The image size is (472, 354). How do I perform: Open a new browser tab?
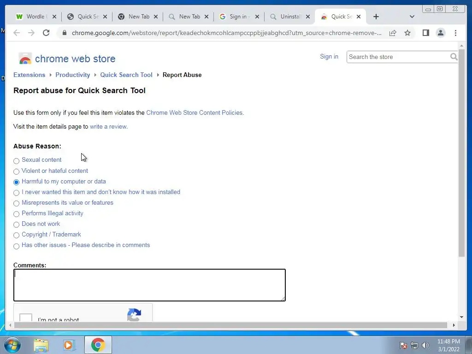(376, 17)
